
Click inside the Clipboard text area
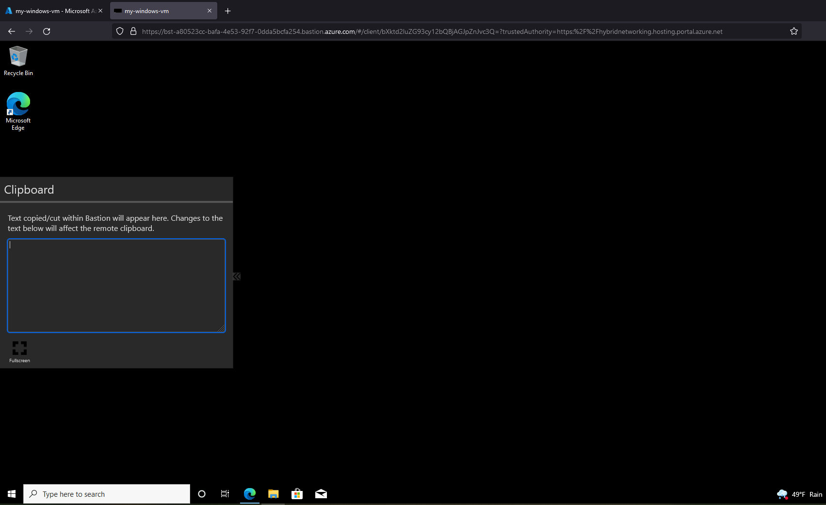[116, 286]
